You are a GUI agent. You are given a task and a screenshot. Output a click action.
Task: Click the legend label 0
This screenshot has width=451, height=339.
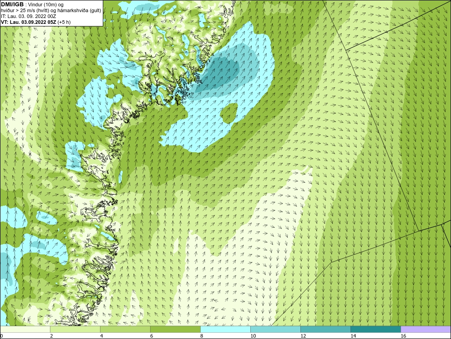point(1,336)
